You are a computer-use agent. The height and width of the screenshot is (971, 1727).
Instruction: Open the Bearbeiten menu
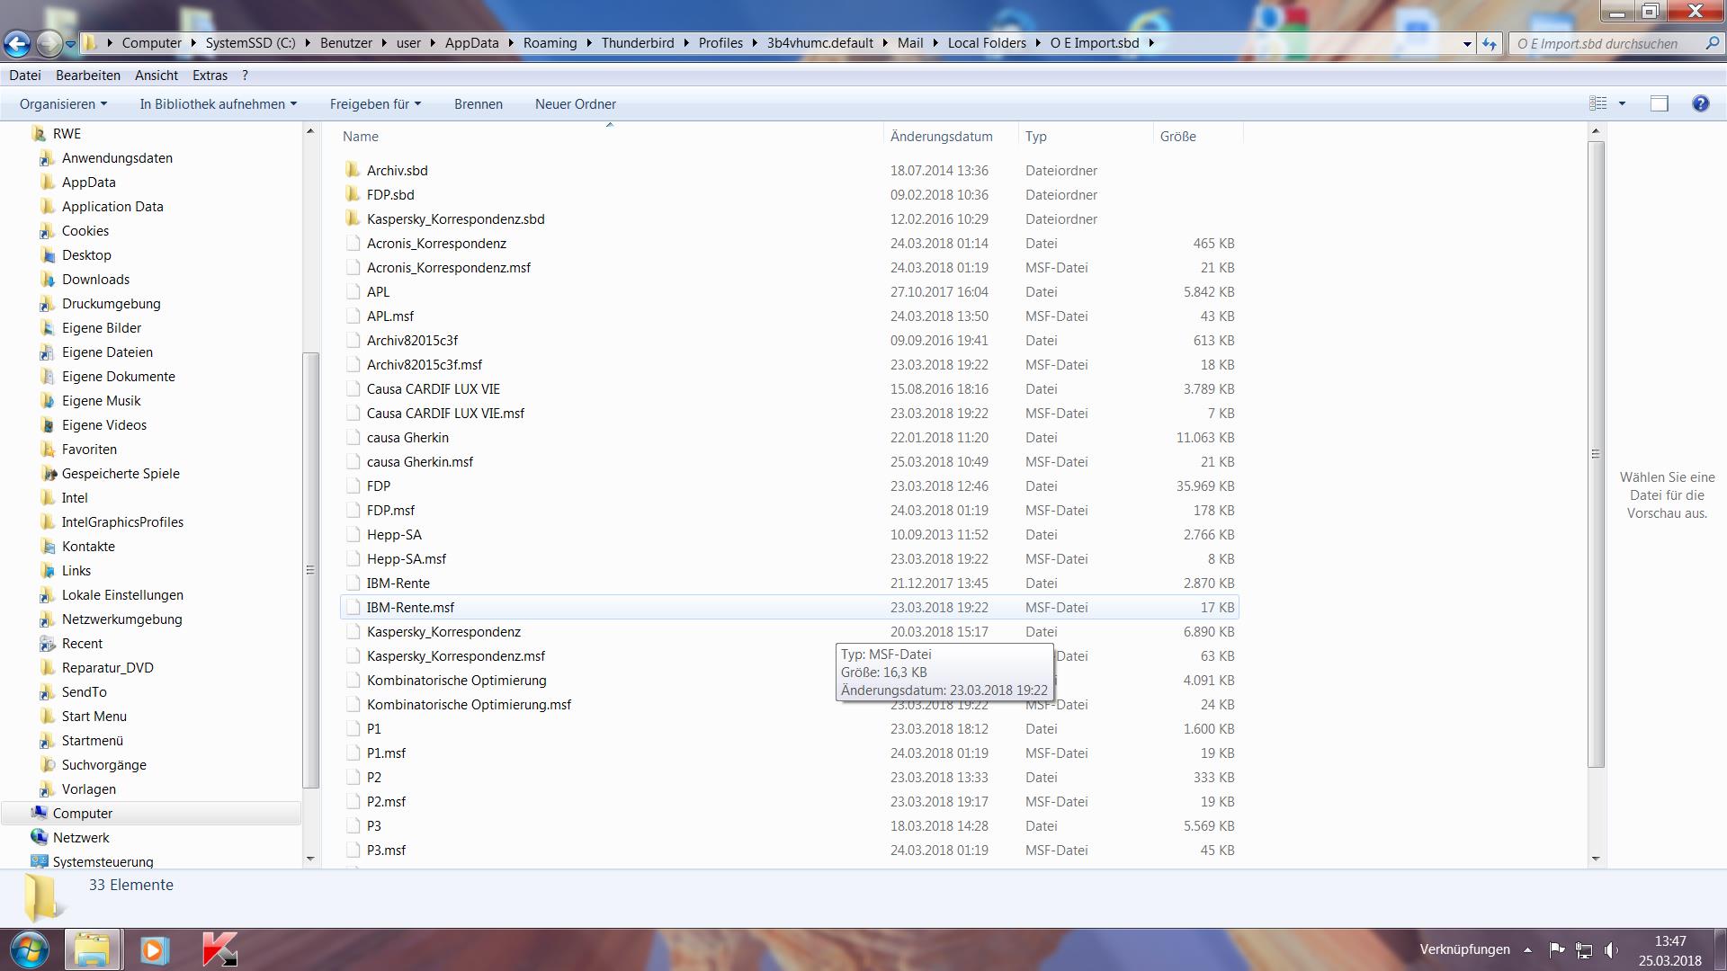(x=88, y=76)
